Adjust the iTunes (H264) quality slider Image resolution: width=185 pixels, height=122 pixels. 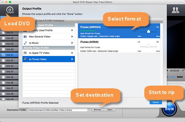[149, 46]
